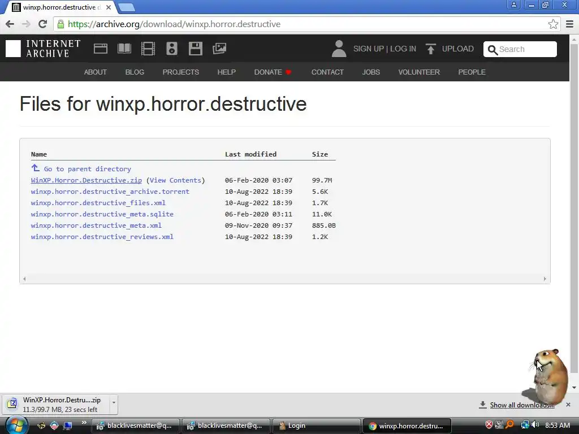Open the Chrome hamburger menu

570,24
